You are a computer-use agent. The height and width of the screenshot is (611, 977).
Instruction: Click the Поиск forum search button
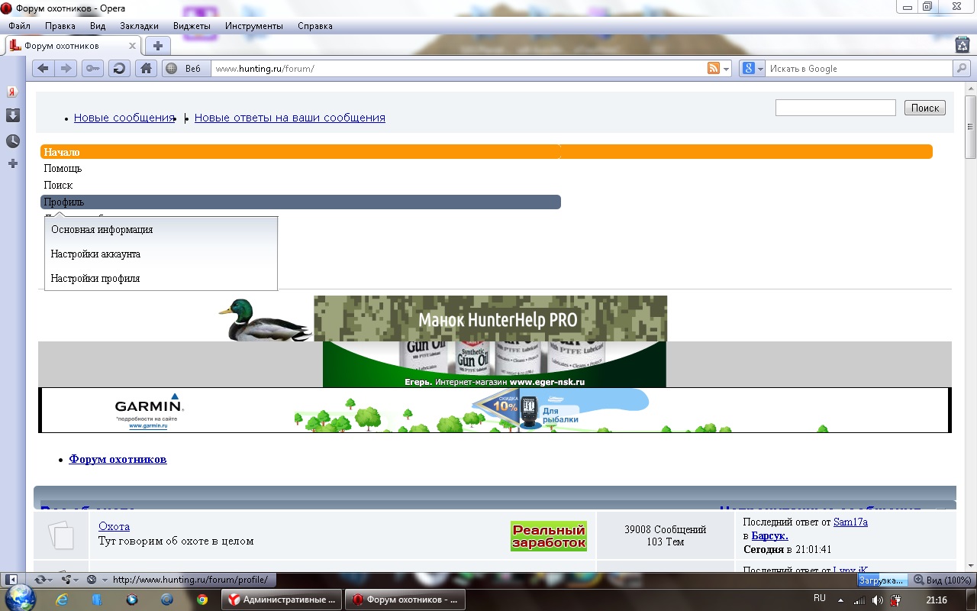[x=924, y=108]
